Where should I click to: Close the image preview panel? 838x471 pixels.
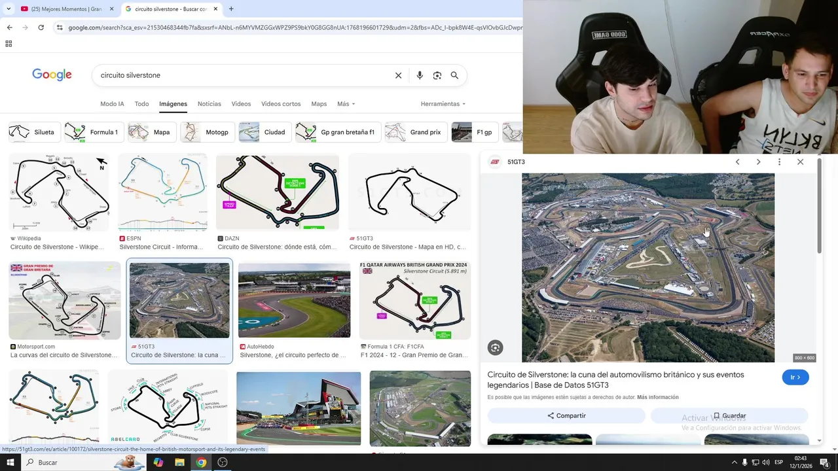click(800, 162)
